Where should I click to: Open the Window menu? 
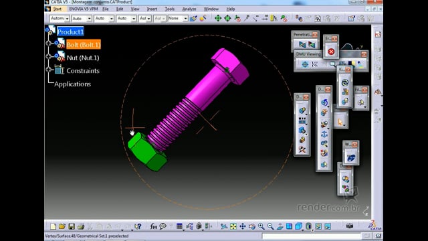211,9
